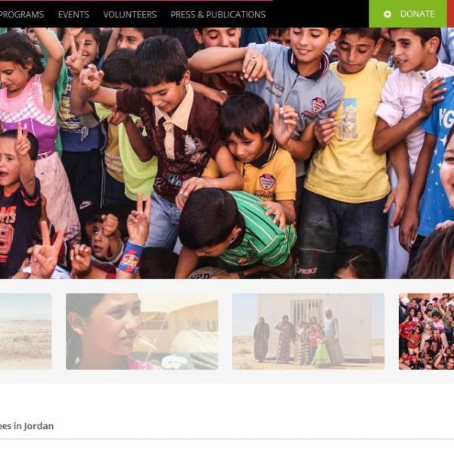Go to the EVENTS page

[73, 14]
